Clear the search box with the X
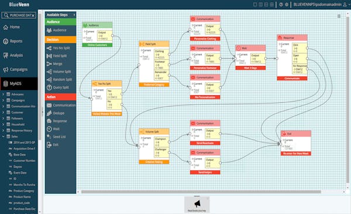351x214 pixels. pyautogui.click(x=33, y=15)
